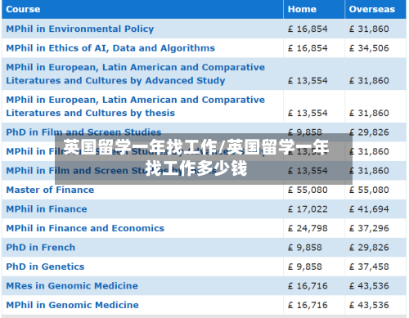Select Home fee £ 9,858 for PhD in Genetics
The width and height of the screenshot is (409, 318).
[x=305, y=266]
